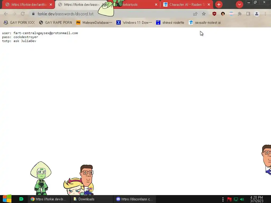Open the Windows 11 Dow… bookmark
Screen dimensions: 271x203
pyautogui.click(x=134, y=23)
